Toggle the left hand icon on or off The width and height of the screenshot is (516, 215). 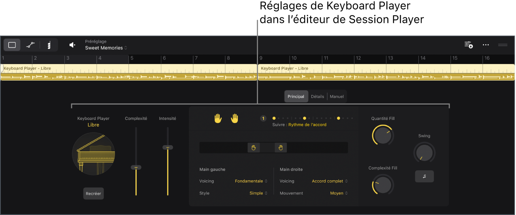[x=218, y=118]
